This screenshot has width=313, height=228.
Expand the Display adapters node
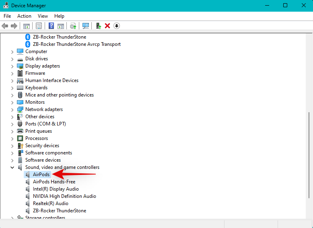(x=12, y=66)
